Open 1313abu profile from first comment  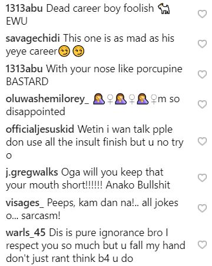[x=24, y=8]
